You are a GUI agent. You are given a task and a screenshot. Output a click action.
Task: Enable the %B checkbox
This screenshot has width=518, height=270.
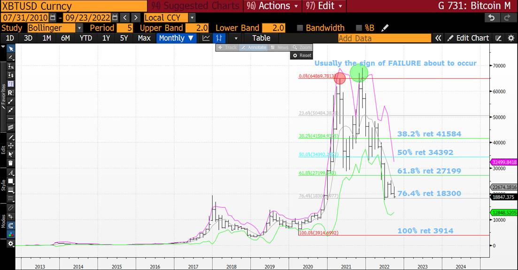359,28
